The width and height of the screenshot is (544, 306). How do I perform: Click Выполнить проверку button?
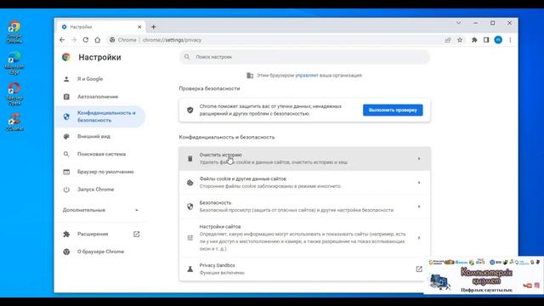(x=393, y=110)
